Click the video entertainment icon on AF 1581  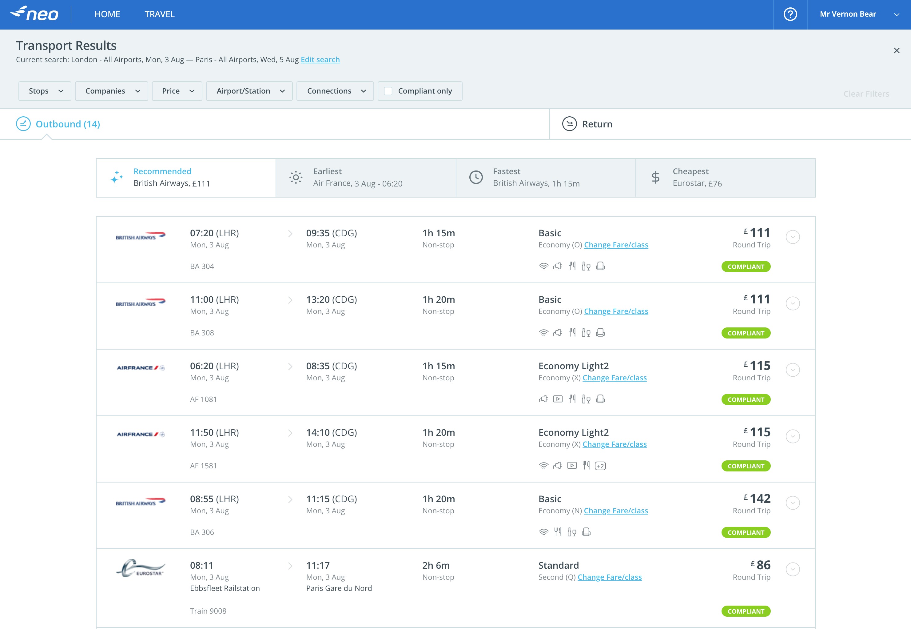[572, 466]
